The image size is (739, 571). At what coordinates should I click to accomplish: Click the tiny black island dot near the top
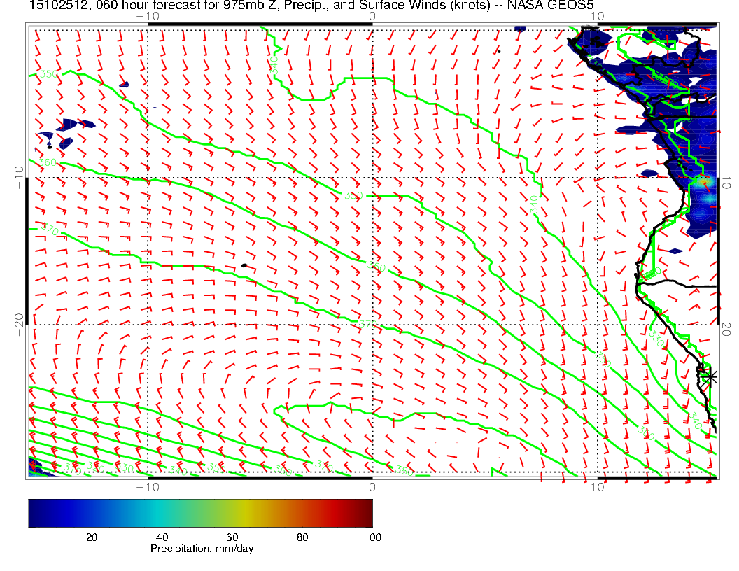coord(499,51)
